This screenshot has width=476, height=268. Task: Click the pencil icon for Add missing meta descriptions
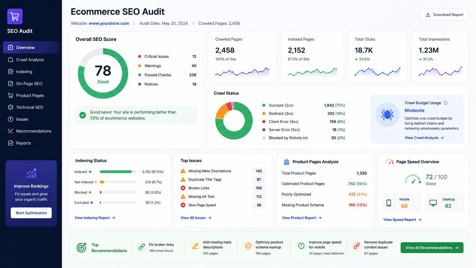point(195,246)
